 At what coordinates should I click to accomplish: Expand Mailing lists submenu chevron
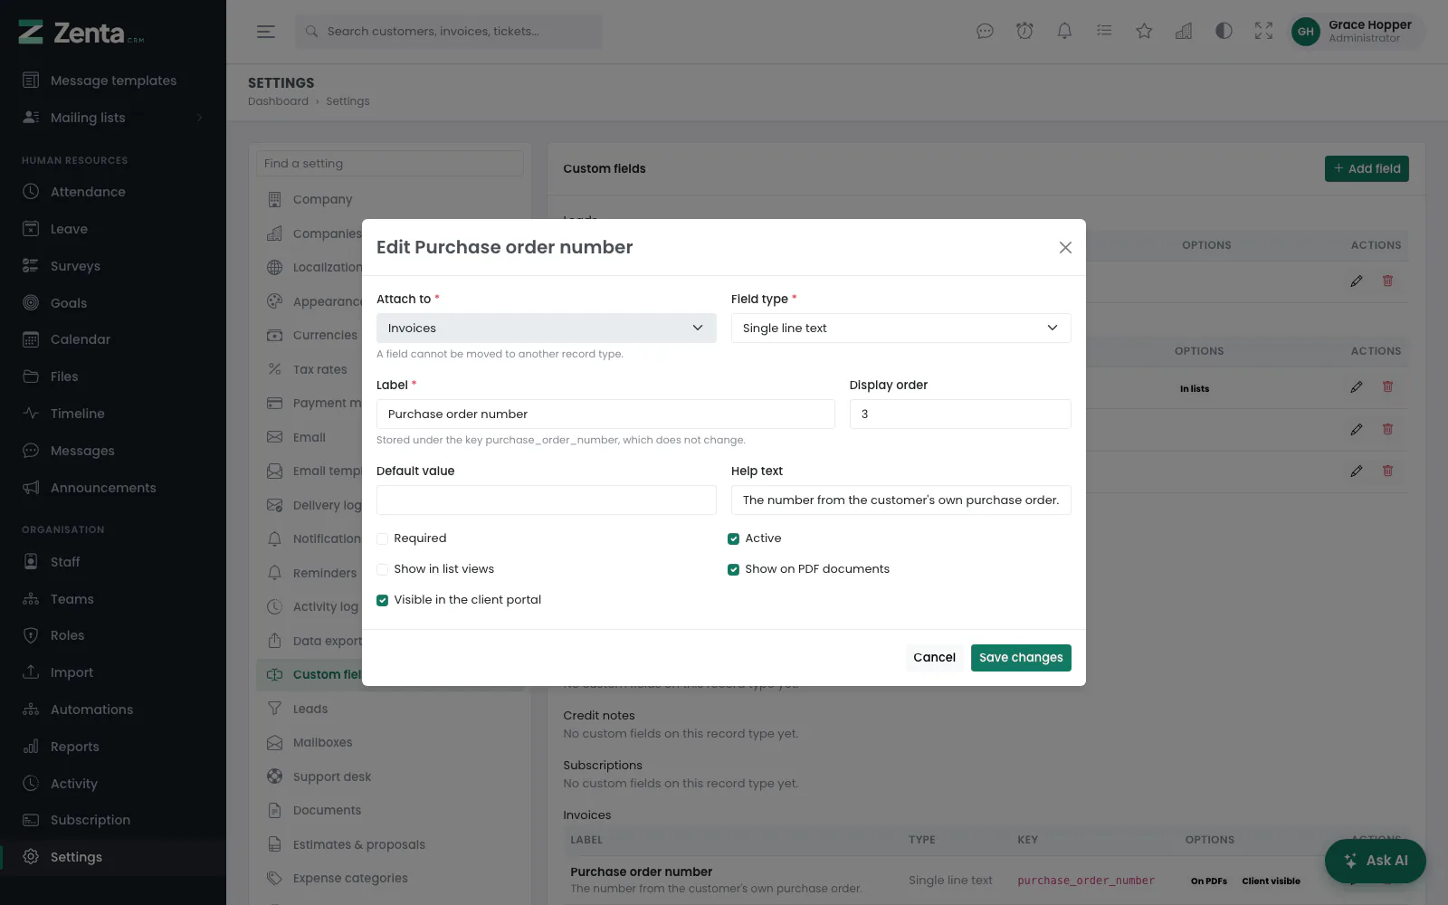199,118
